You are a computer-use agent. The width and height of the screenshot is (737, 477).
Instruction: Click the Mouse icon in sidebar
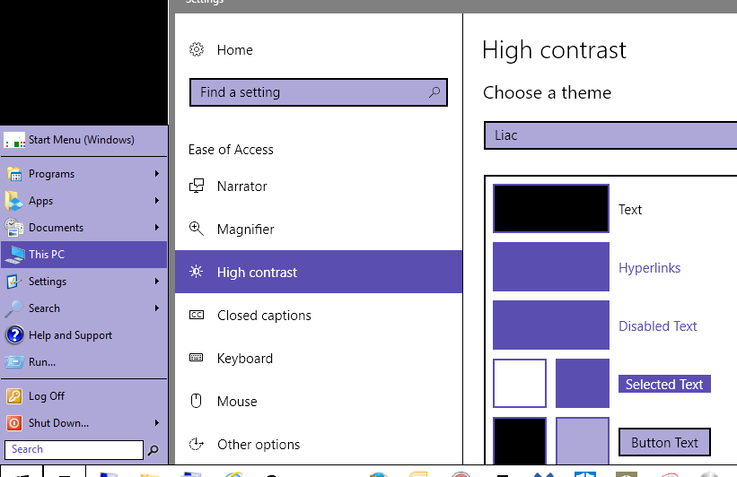click(196, 401)
